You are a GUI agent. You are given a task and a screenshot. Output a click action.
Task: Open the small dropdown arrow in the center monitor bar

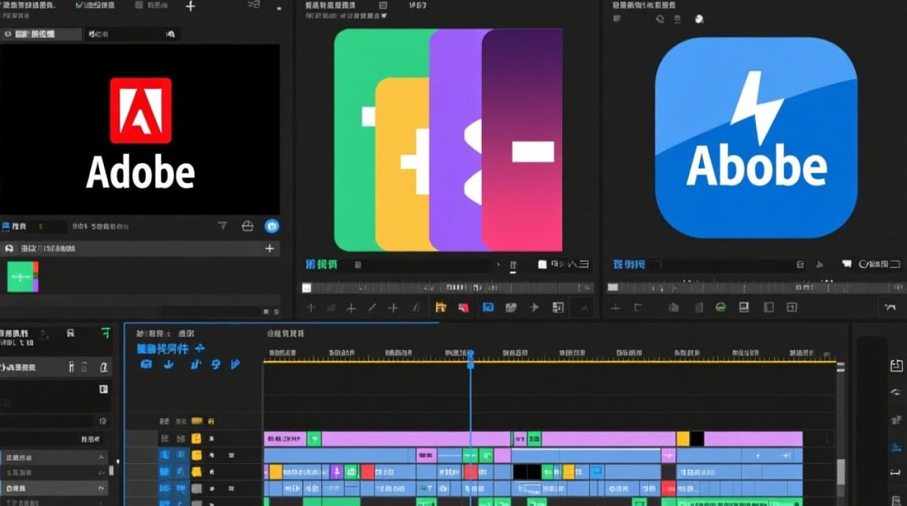pyautogui.click(x=499, y=265)
